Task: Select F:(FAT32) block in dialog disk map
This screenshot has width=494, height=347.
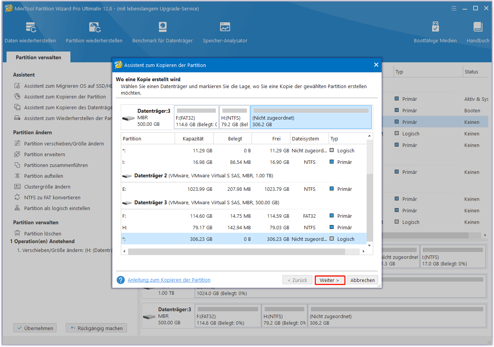Action: click(x=196, y=117)
